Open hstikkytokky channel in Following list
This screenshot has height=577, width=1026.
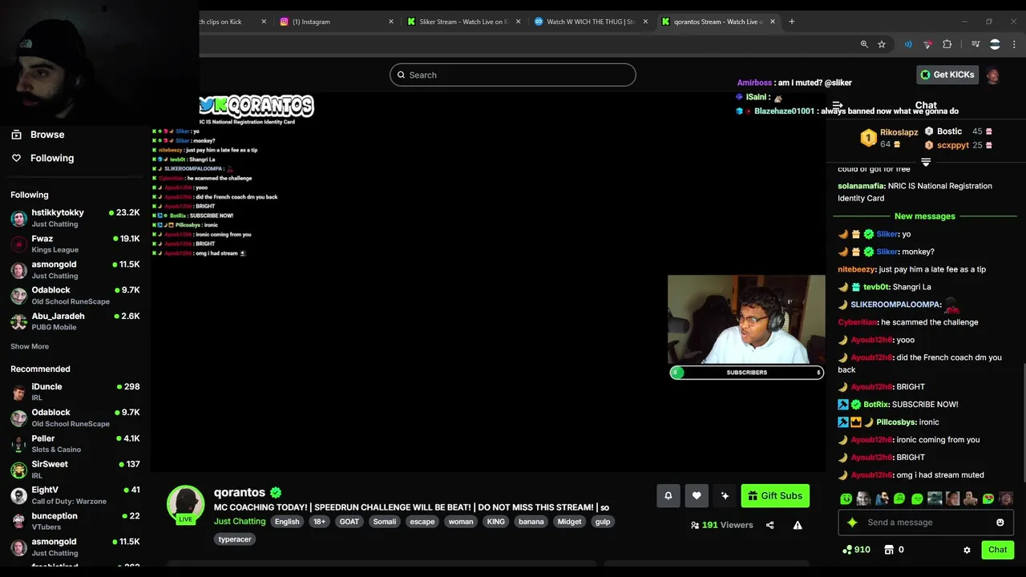point(75,217)
